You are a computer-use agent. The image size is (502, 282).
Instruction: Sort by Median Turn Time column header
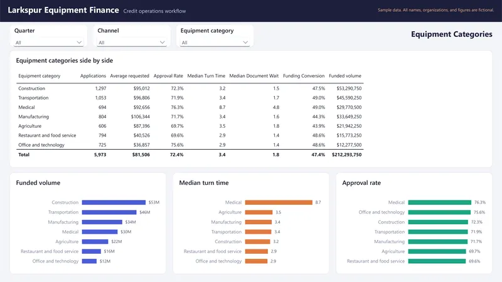point(206,76)
